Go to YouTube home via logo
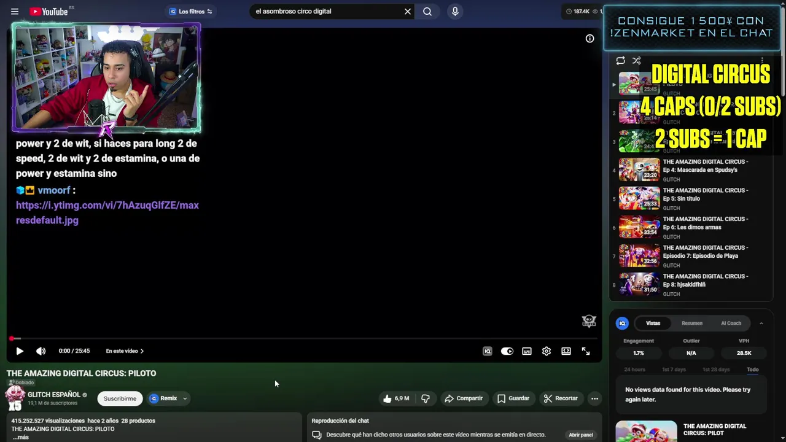 click(x=49, y=11)
